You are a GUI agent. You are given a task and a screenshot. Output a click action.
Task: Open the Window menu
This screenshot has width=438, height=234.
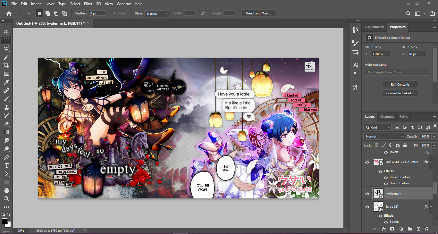tap(123, 4)
